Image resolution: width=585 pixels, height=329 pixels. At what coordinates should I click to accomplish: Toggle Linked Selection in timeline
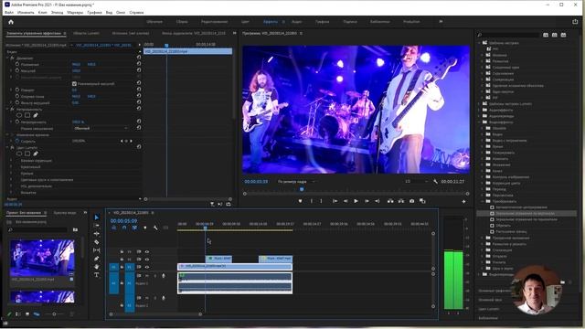[x=134, y=228]
